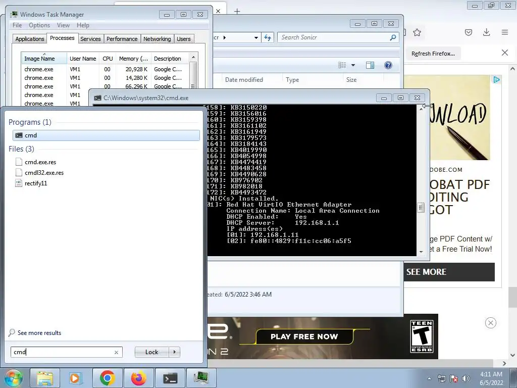
Task: Clear the Start menu search box
Action: tap(116, 352)
